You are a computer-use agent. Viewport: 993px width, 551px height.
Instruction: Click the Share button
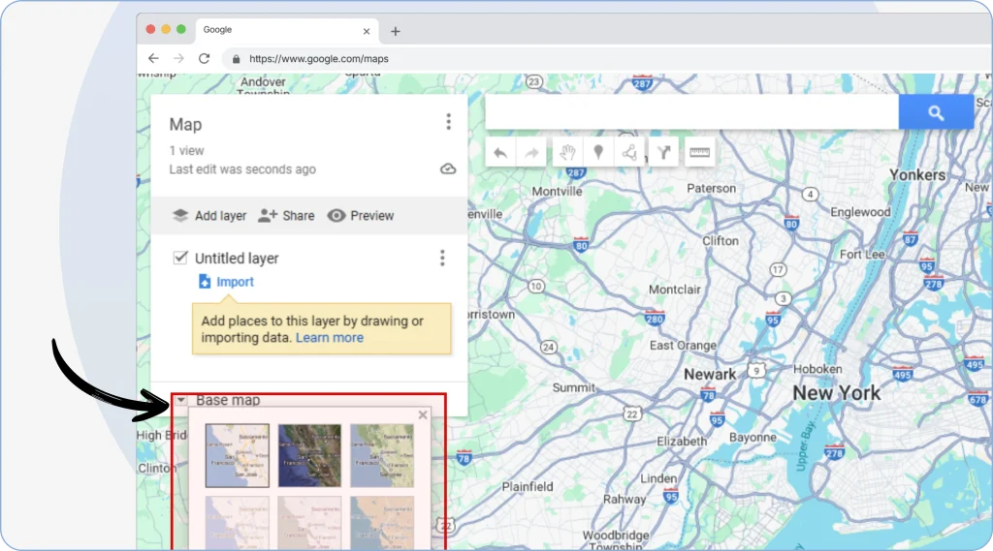[286, 216]
